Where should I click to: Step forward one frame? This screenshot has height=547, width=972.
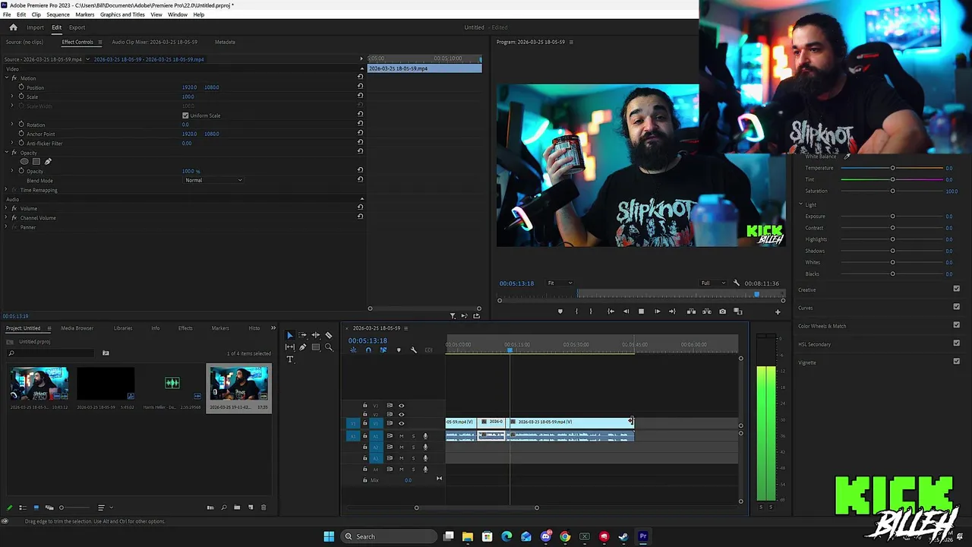pos(657,311)
